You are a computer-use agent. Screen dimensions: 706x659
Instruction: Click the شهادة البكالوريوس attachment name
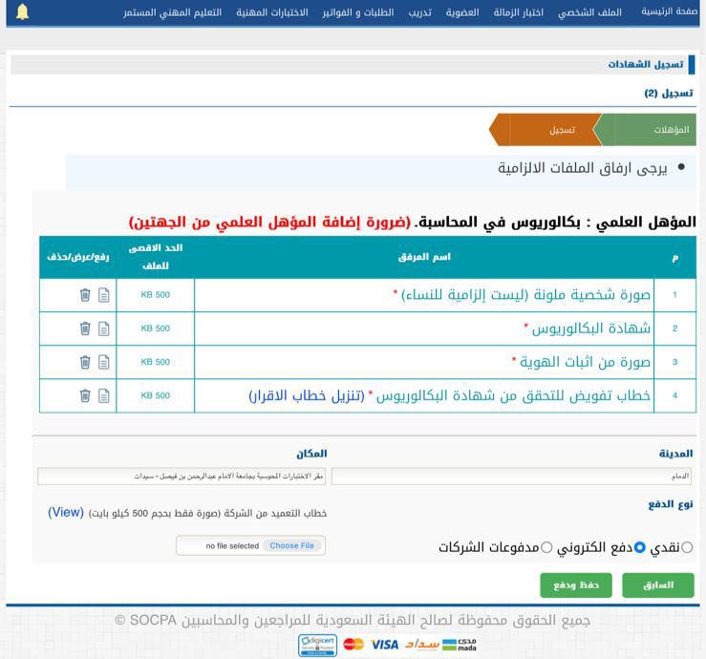(x=591, y=329)
